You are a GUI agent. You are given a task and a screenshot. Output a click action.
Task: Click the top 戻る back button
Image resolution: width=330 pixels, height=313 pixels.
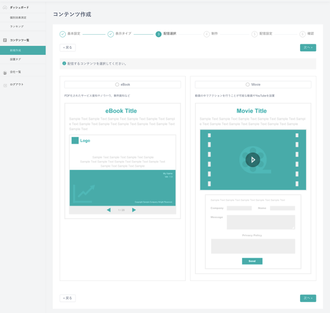[x=67, y=48]
